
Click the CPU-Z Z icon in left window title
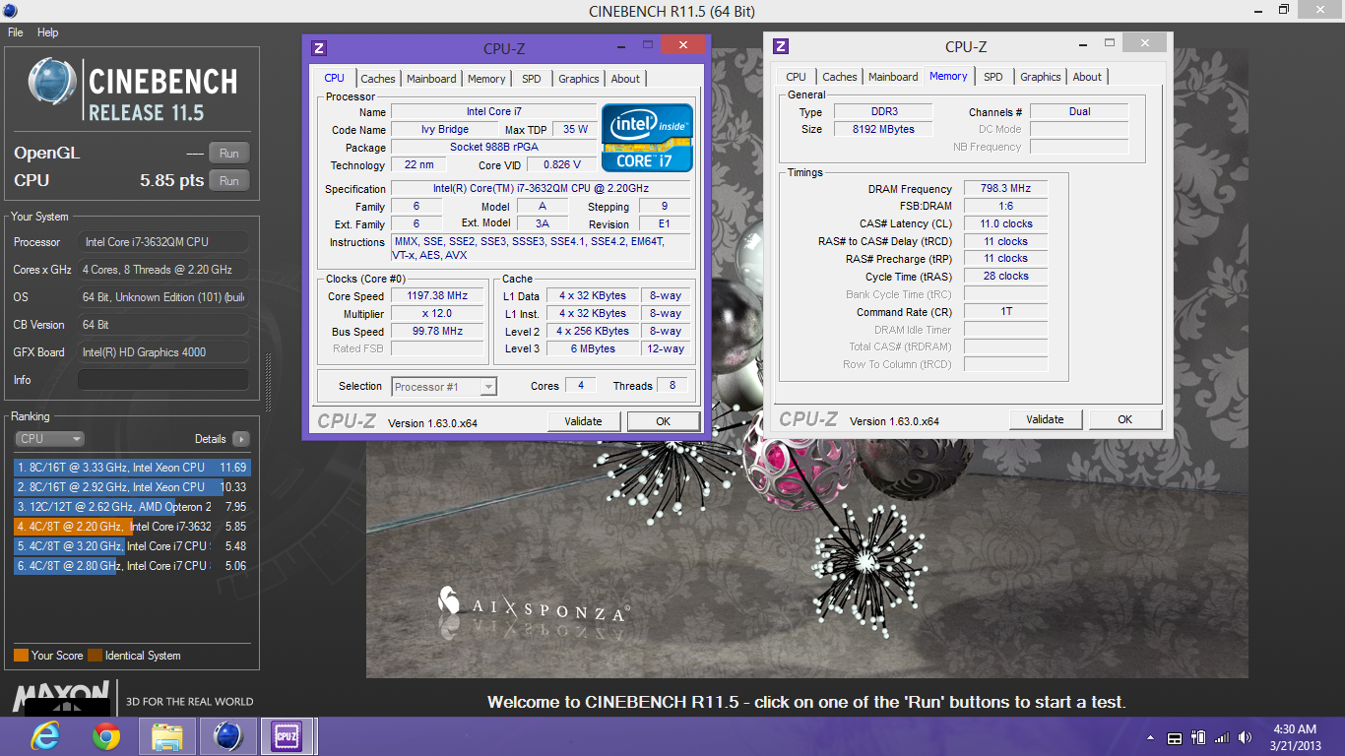tap(318, 48)
